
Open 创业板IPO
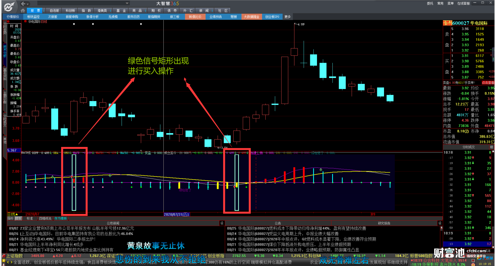pyautogui.click(x=272, y=17)
